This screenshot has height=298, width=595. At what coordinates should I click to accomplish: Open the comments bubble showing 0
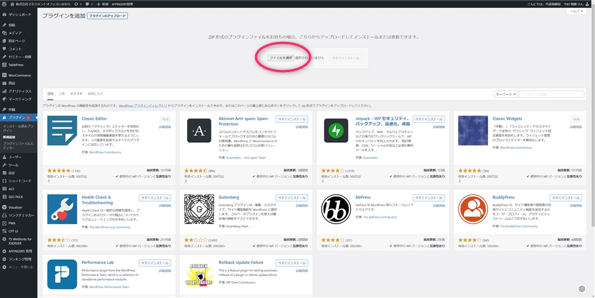coord(89,4)
